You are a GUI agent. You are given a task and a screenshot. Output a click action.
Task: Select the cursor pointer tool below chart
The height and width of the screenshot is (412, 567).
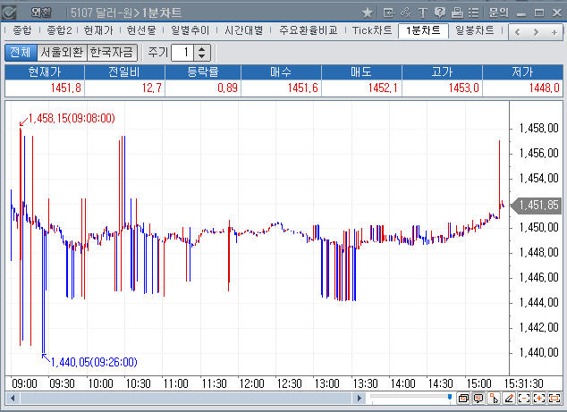495,398
